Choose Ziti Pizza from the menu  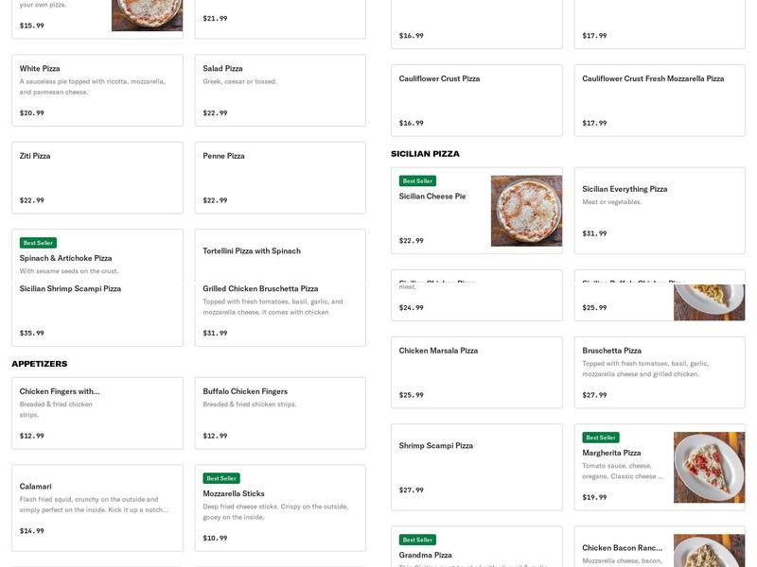coord(97,178)
